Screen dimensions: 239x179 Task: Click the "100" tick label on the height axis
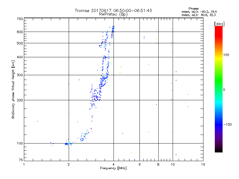point(20,143)
